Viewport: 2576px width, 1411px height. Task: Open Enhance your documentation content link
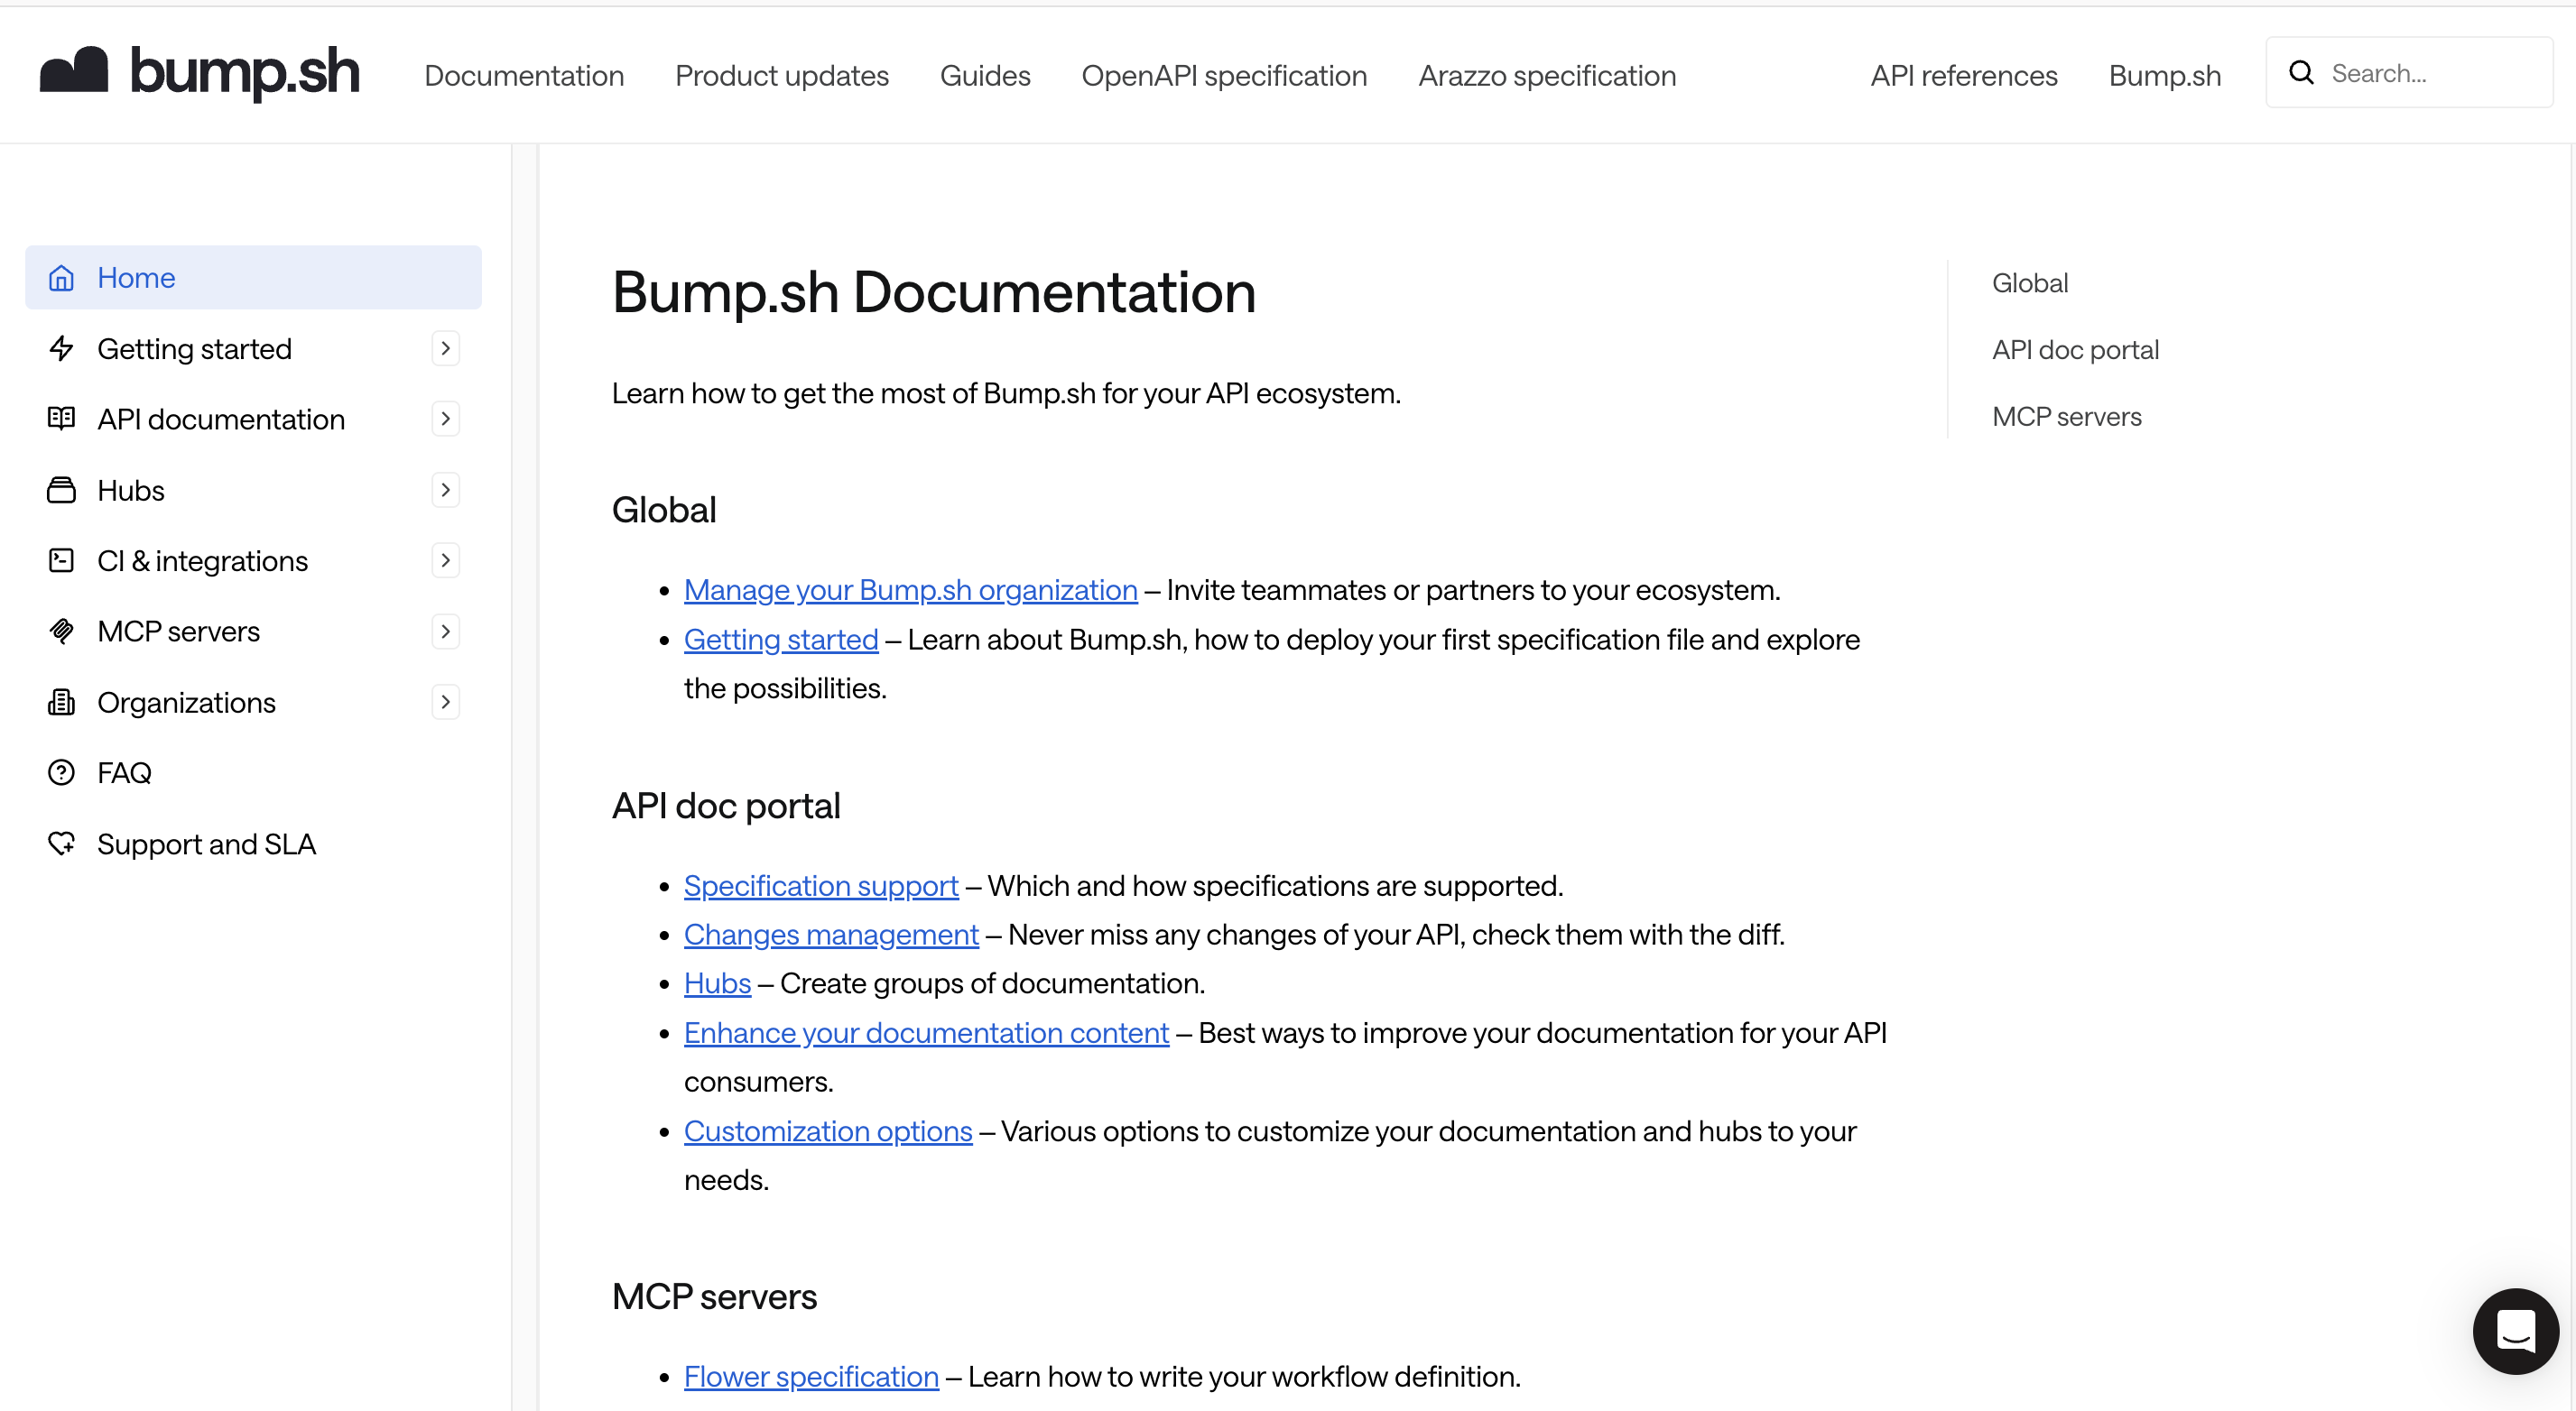[x=926, y=1032]
